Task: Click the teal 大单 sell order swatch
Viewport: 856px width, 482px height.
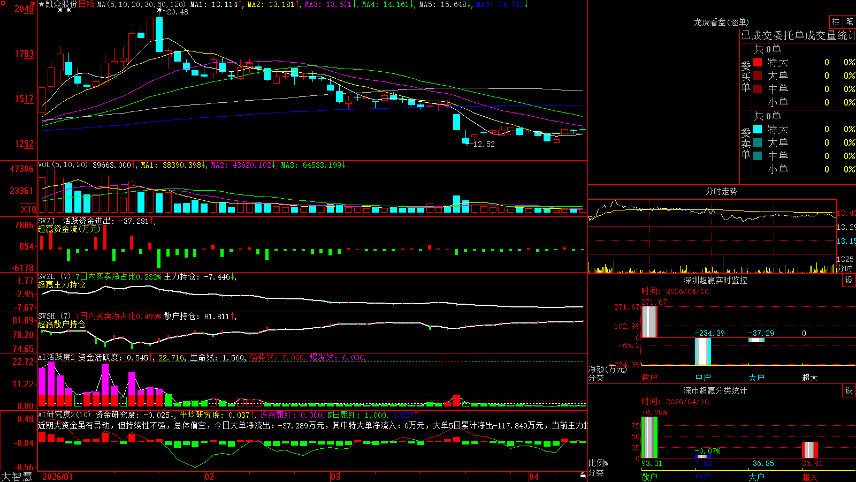Action: [x=758, y=142]
